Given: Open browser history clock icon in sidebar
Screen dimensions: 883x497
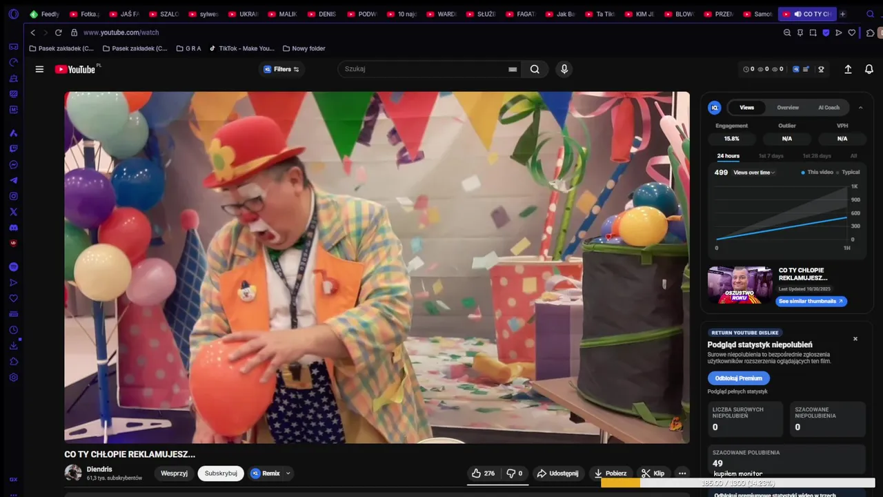Looking at the screenshot, I should tap(14, 330).
